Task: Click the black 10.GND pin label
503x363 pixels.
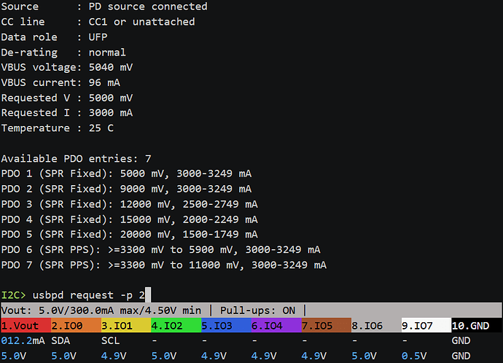Action: tap(474, 325)
